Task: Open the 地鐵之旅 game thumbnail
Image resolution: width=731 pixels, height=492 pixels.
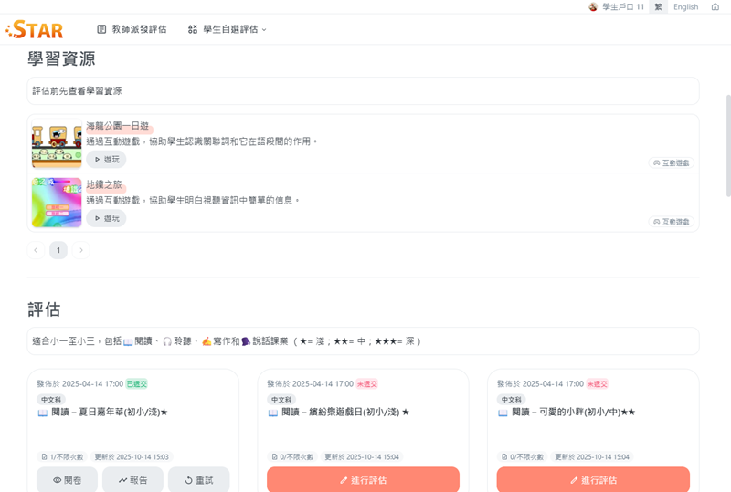Action: point(57,202)
